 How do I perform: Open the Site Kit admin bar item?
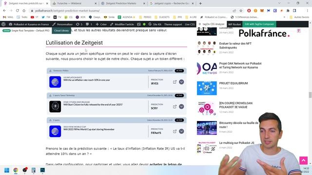click(155, 24)
